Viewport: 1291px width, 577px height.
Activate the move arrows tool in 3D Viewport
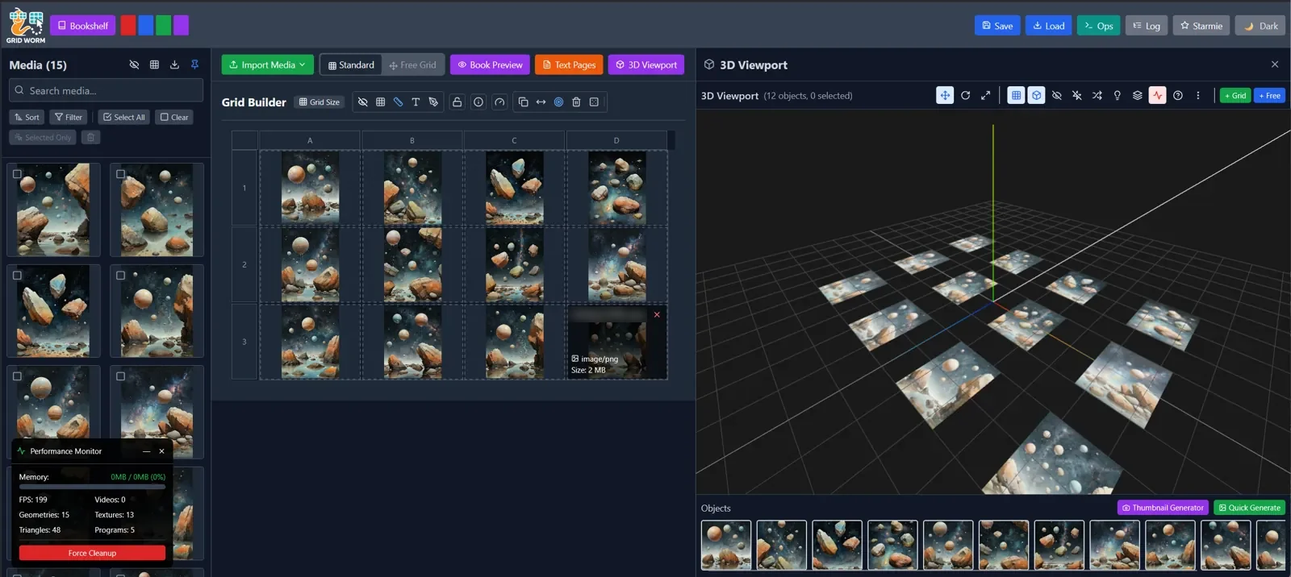pyautogui.click(x=945, y=95)
